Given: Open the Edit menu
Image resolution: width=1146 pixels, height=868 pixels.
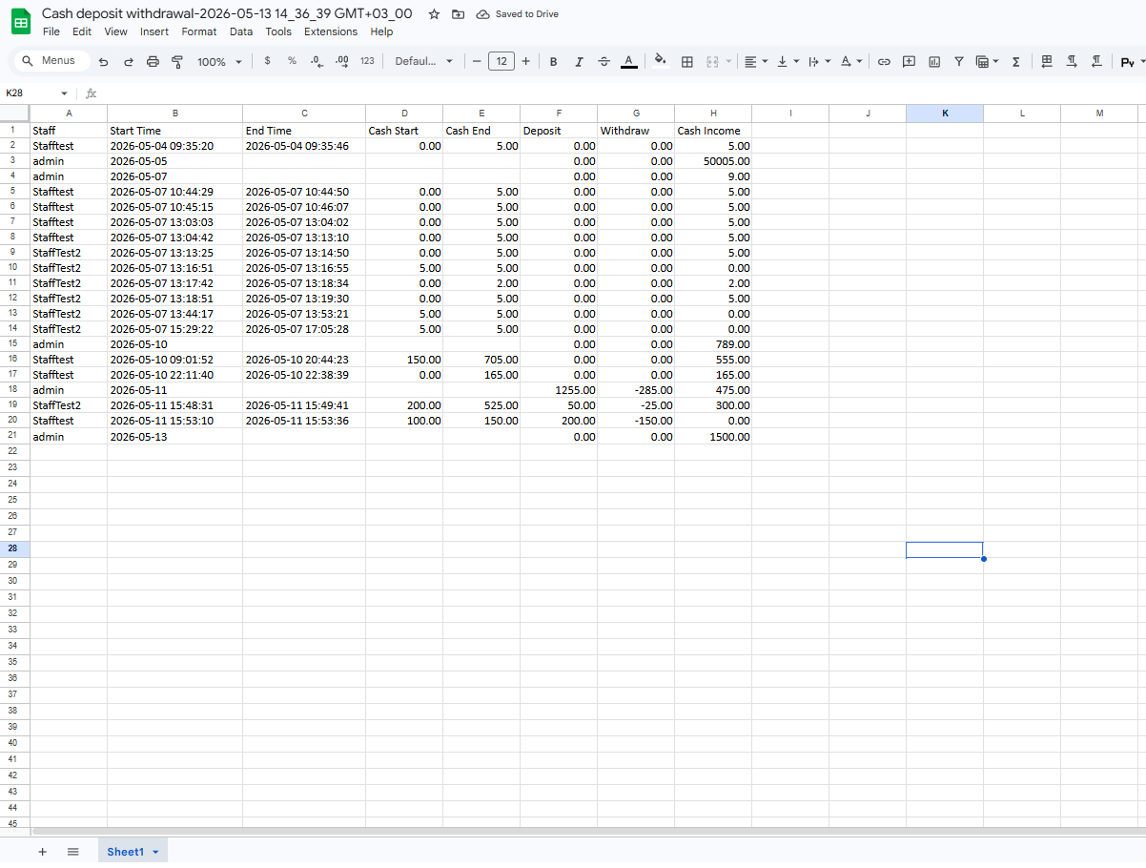Looking at the screenshot, I should (x=82, y=31).
